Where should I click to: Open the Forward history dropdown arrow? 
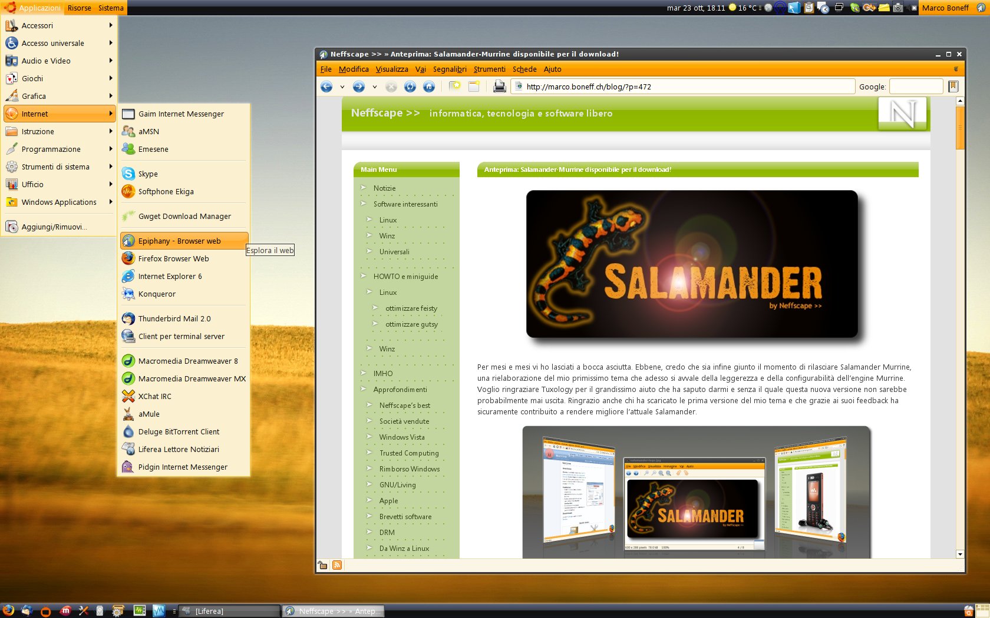point(374,87)
